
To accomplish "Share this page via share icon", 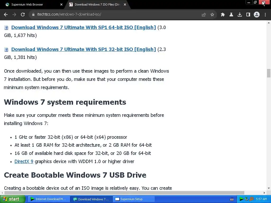I will point(204,15).
